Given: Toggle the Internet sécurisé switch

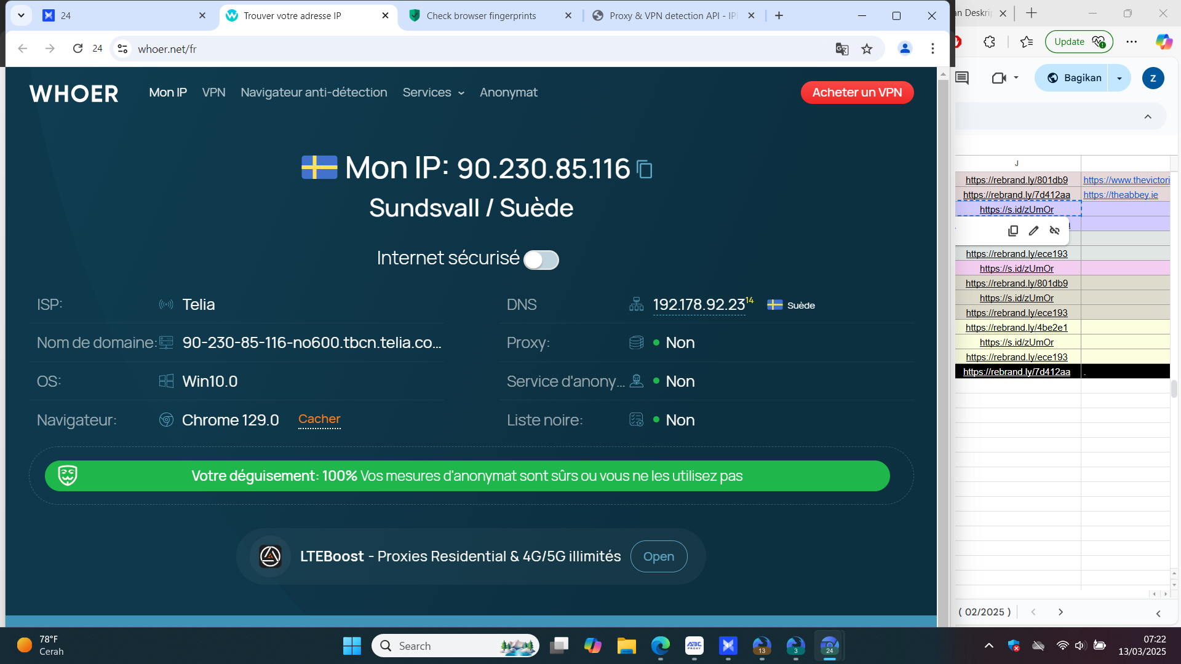Looking at the screenshot, I should (541, 260).
